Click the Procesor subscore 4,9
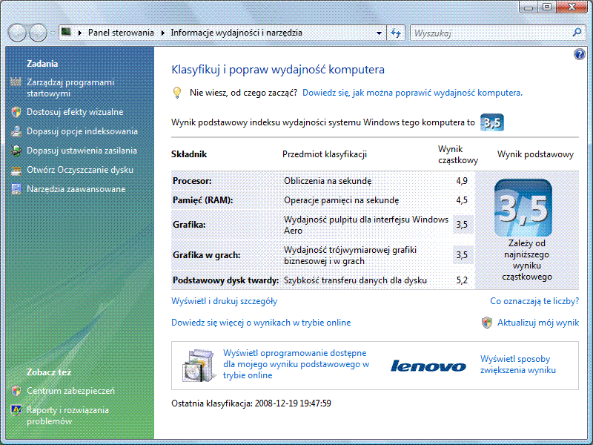The width and height of the screenshot is (593, 445). point(462,181)
